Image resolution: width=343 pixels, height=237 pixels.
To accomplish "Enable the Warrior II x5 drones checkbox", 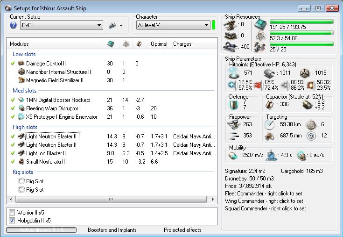I will 12,213.
